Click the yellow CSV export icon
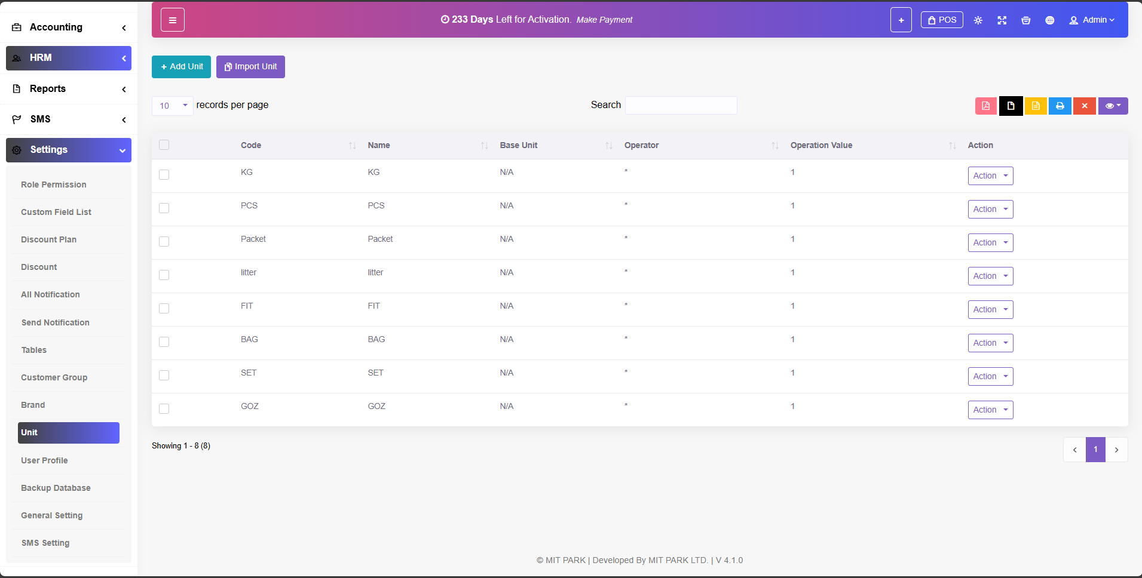This screenshot has height=578, width=1142. tap(1035, 106)
